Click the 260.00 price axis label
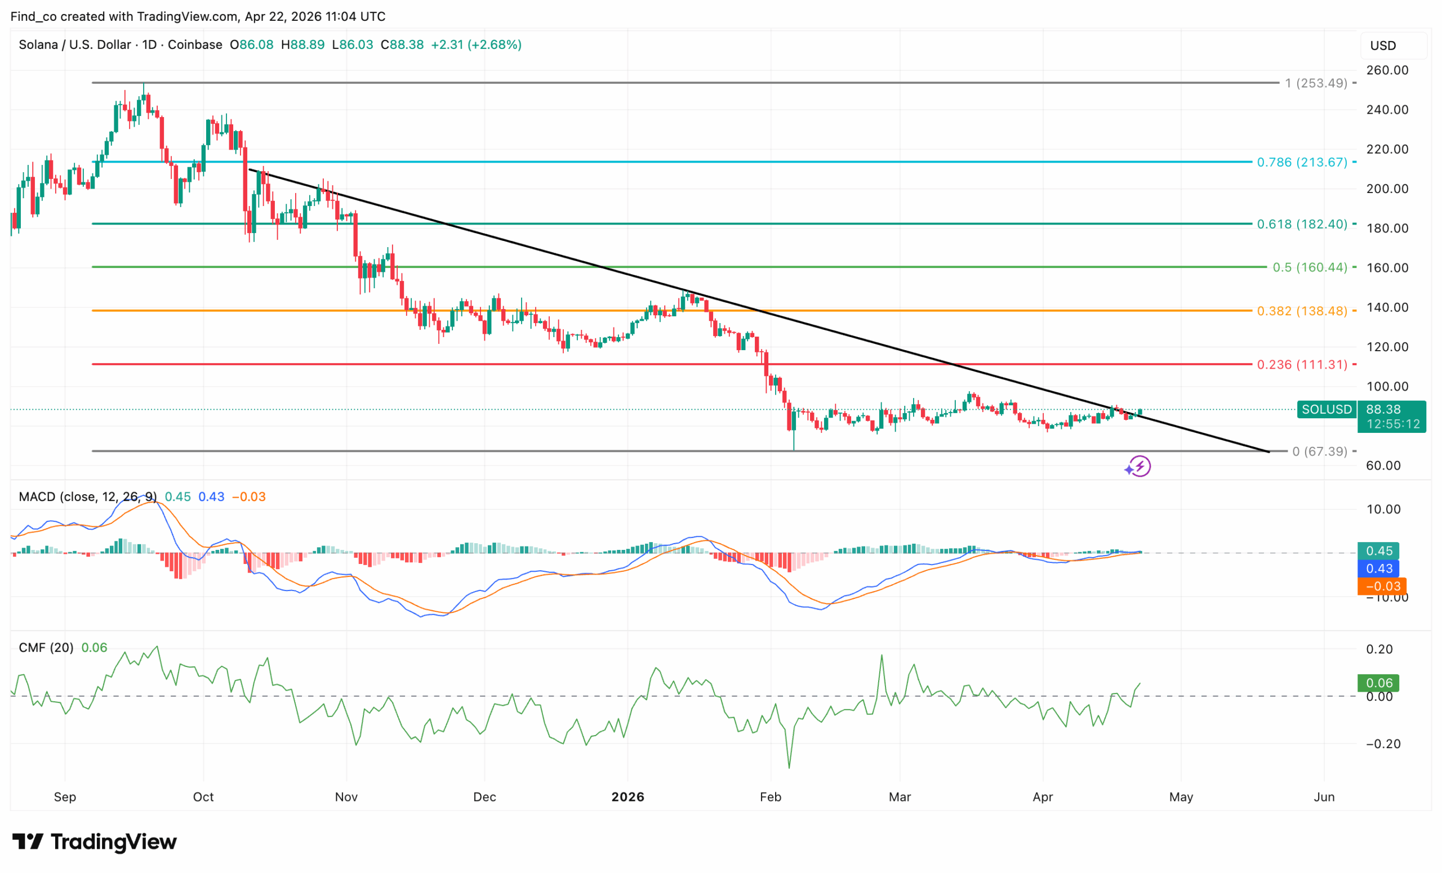The width and height of the screenshot is (1442, 873). tap(1387, 70)
